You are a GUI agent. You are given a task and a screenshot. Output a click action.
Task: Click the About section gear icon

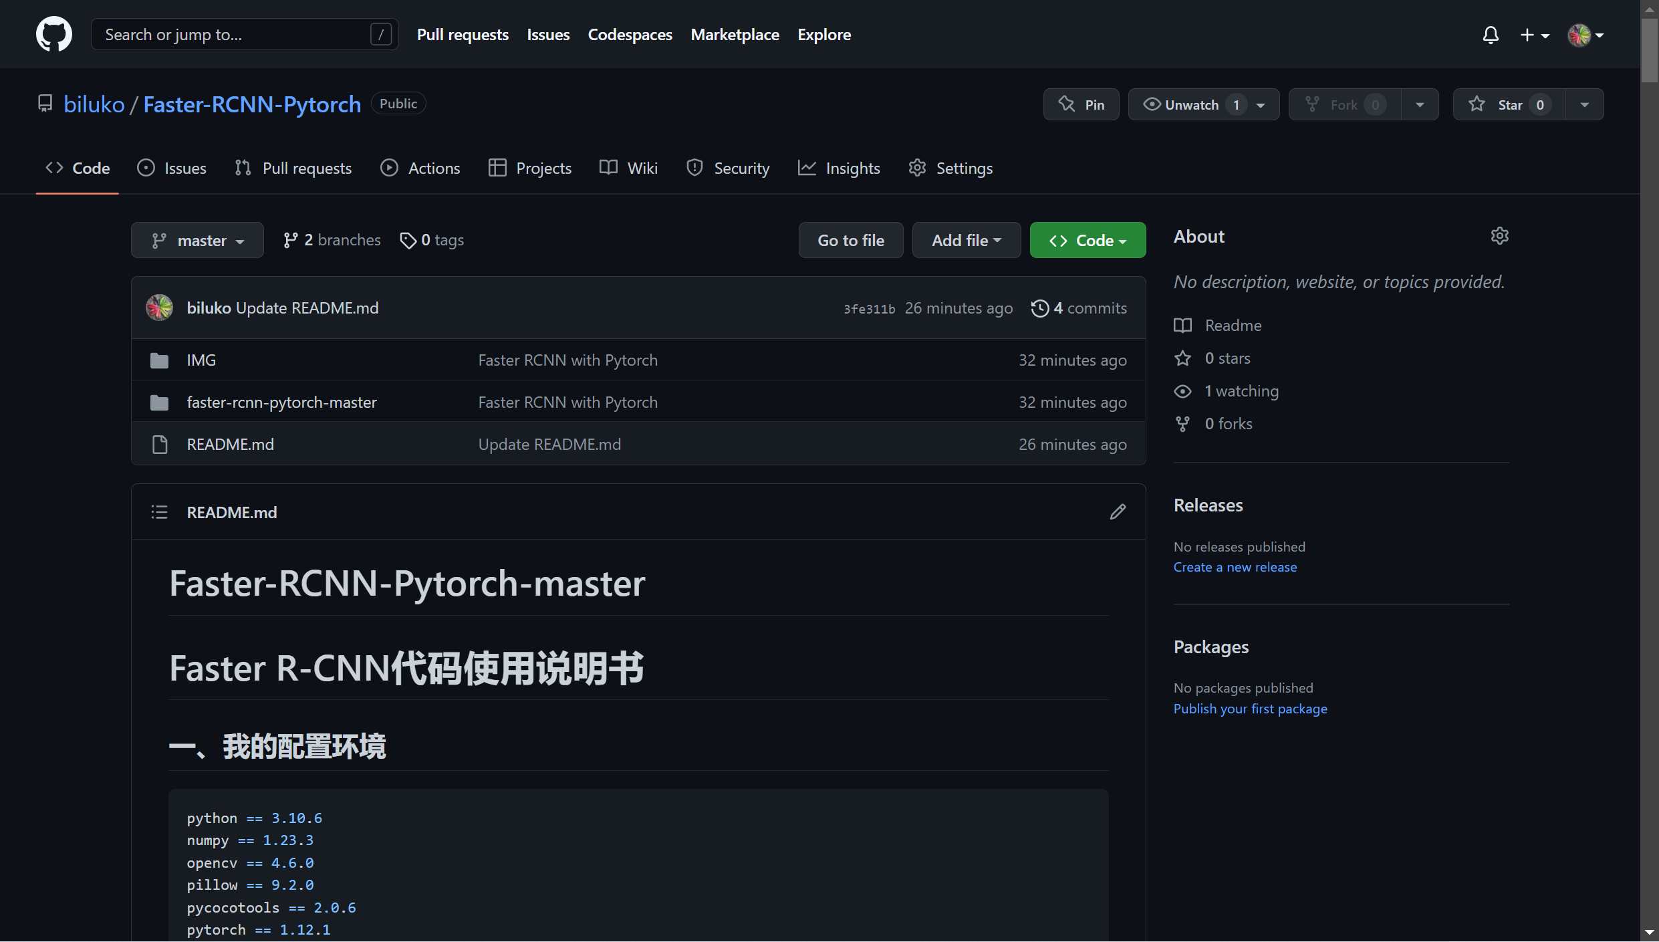click(x=1499, y=236)
